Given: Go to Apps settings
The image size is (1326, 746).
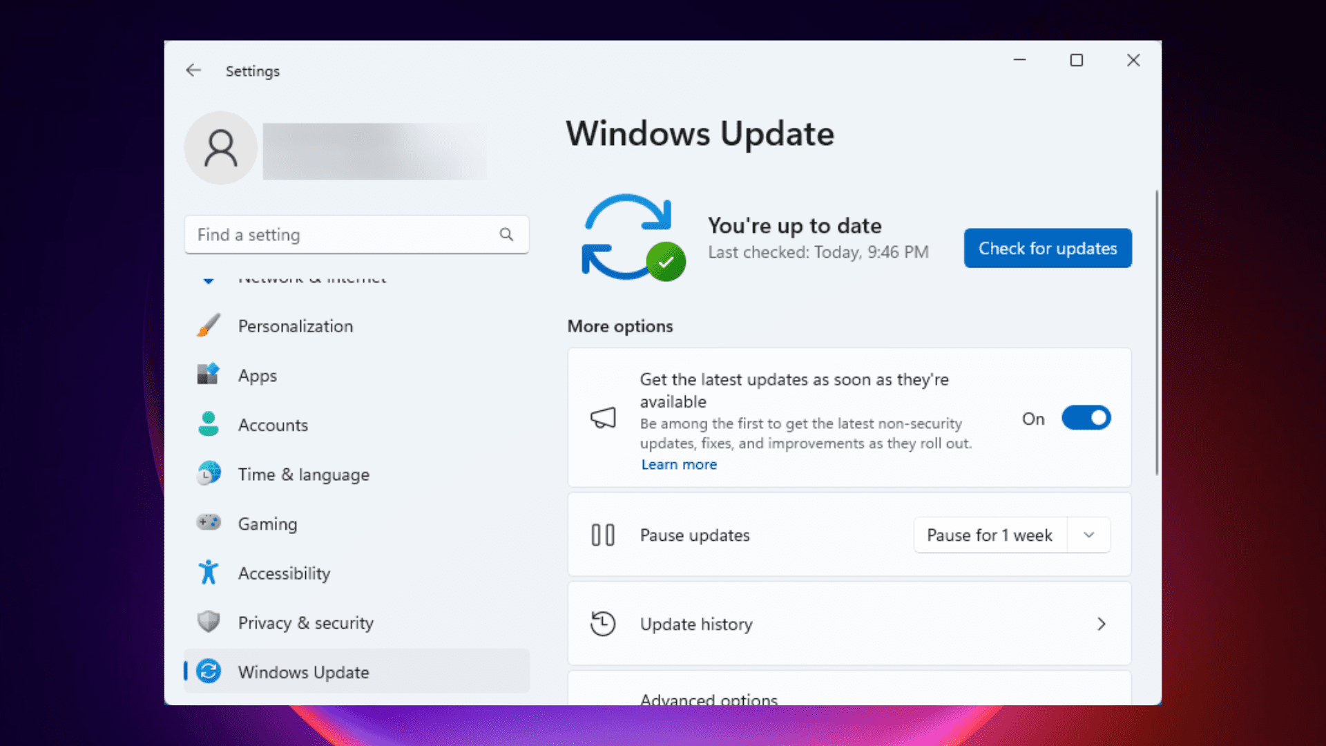Looking at the screenshot, I should click(x=357, y=375).
